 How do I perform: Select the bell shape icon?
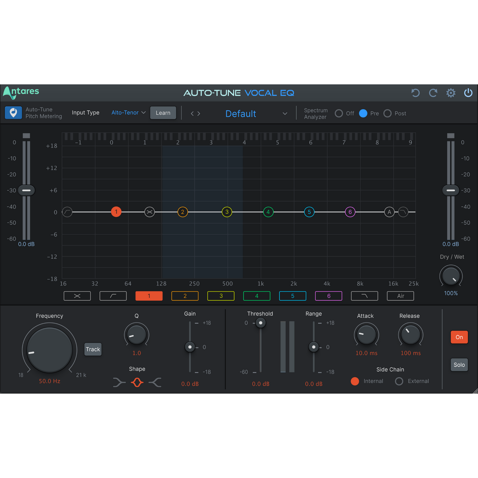click(137, 382)
